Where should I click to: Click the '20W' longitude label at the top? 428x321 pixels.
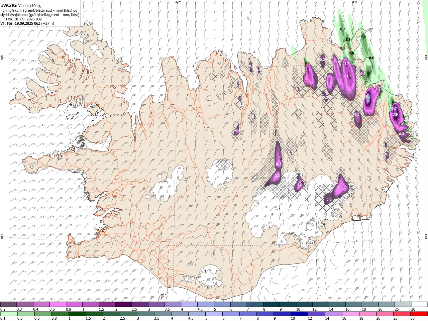coord(178,2)
